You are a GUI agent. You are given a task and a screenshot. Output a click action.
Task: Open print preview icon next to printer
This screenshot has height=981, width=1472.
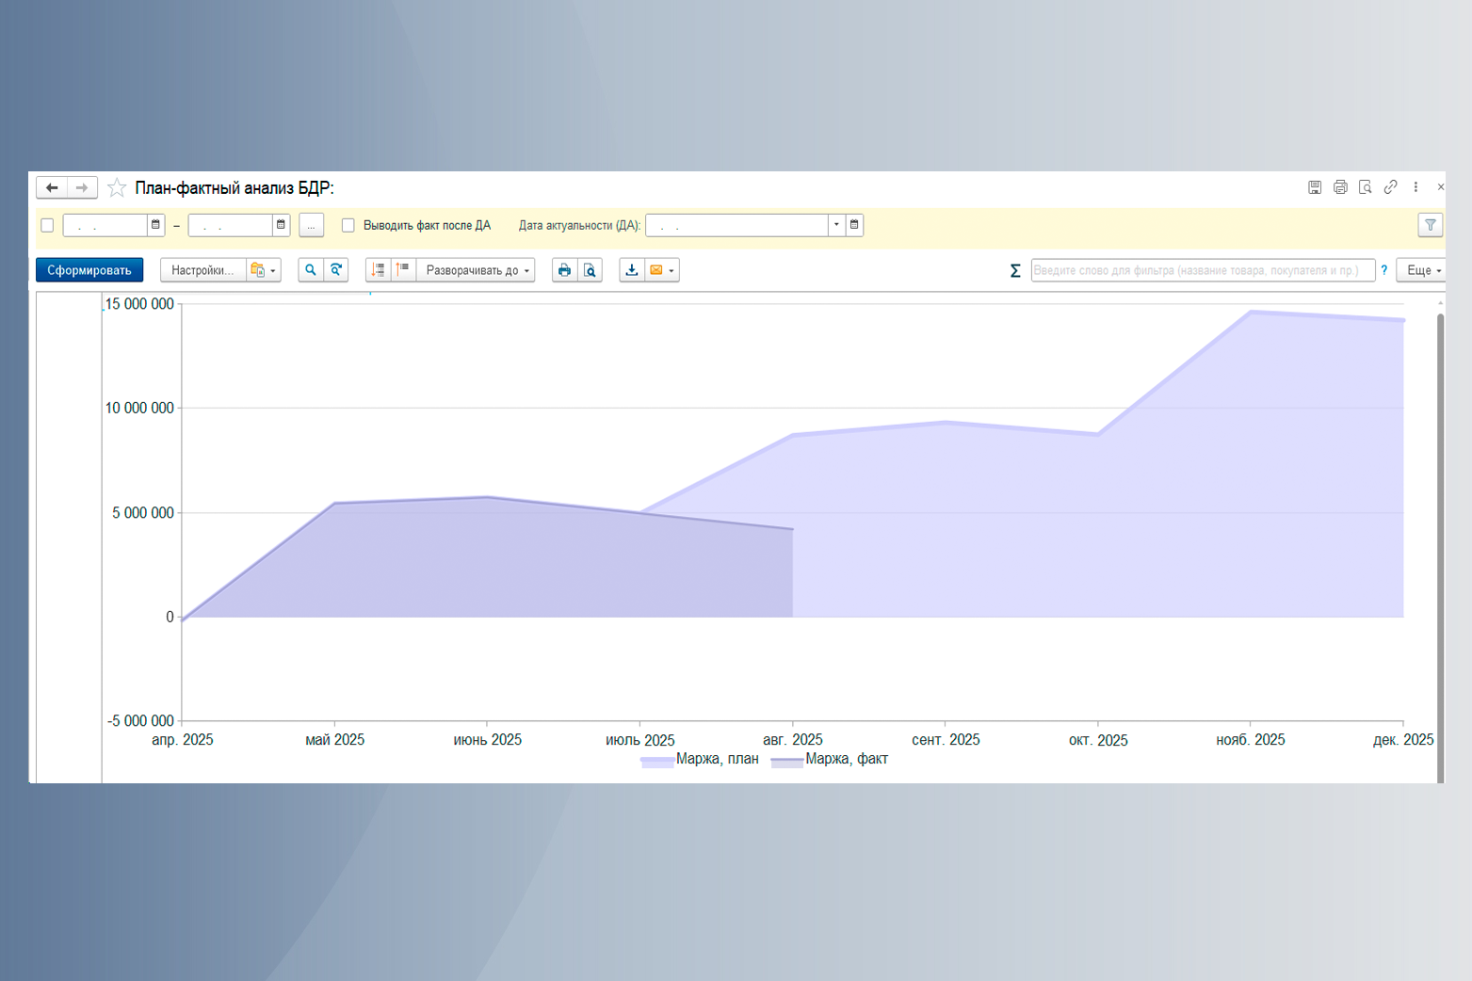coord(590,270)
